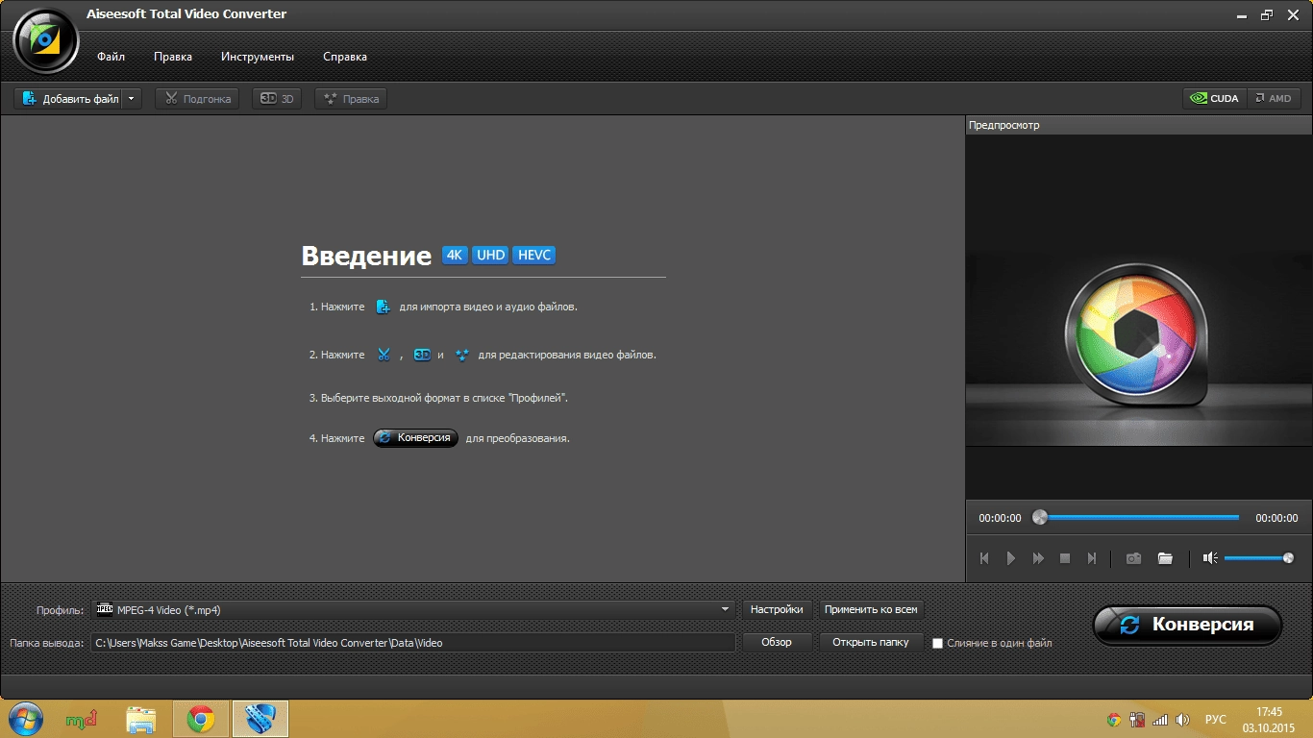Click the Aiseesoft logo icon

pos(45,39)
